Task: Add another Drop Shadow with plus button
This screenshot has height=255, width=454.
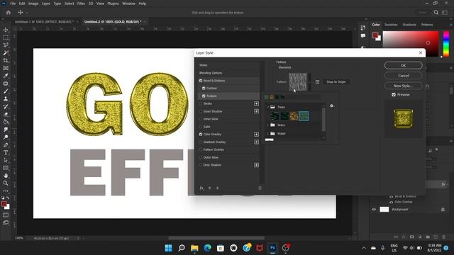Action: [x=256, y=165]
